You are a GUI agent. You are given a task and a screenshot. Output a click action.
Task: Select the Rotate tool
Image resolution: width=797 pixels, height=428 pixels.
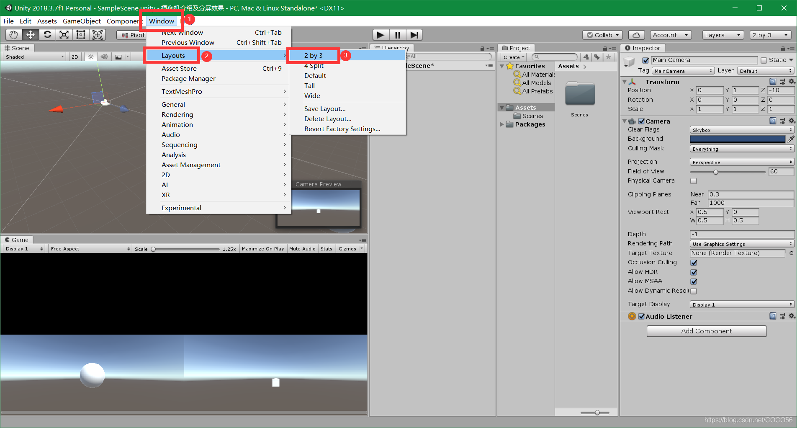pyautogui.click(x=47, y=35)
